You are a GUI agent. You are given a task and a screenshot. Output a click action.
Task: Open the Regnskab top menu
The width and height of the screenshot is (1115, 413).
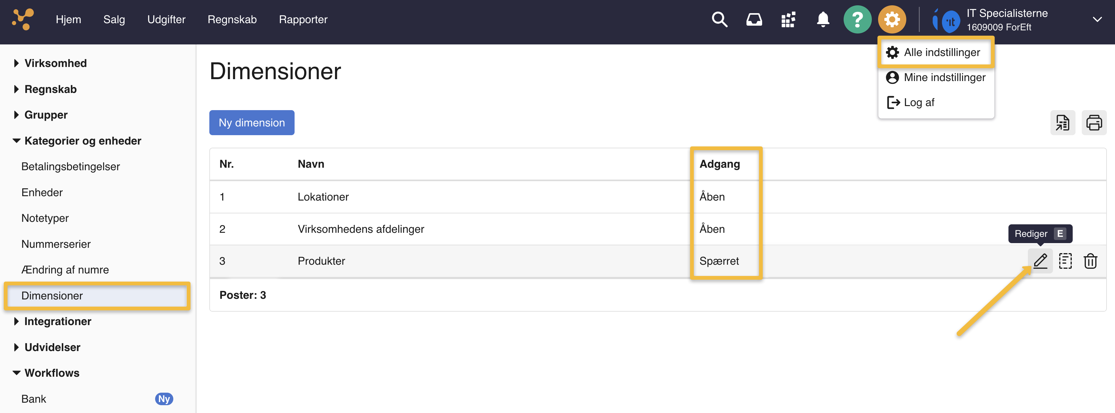point(232,19)
